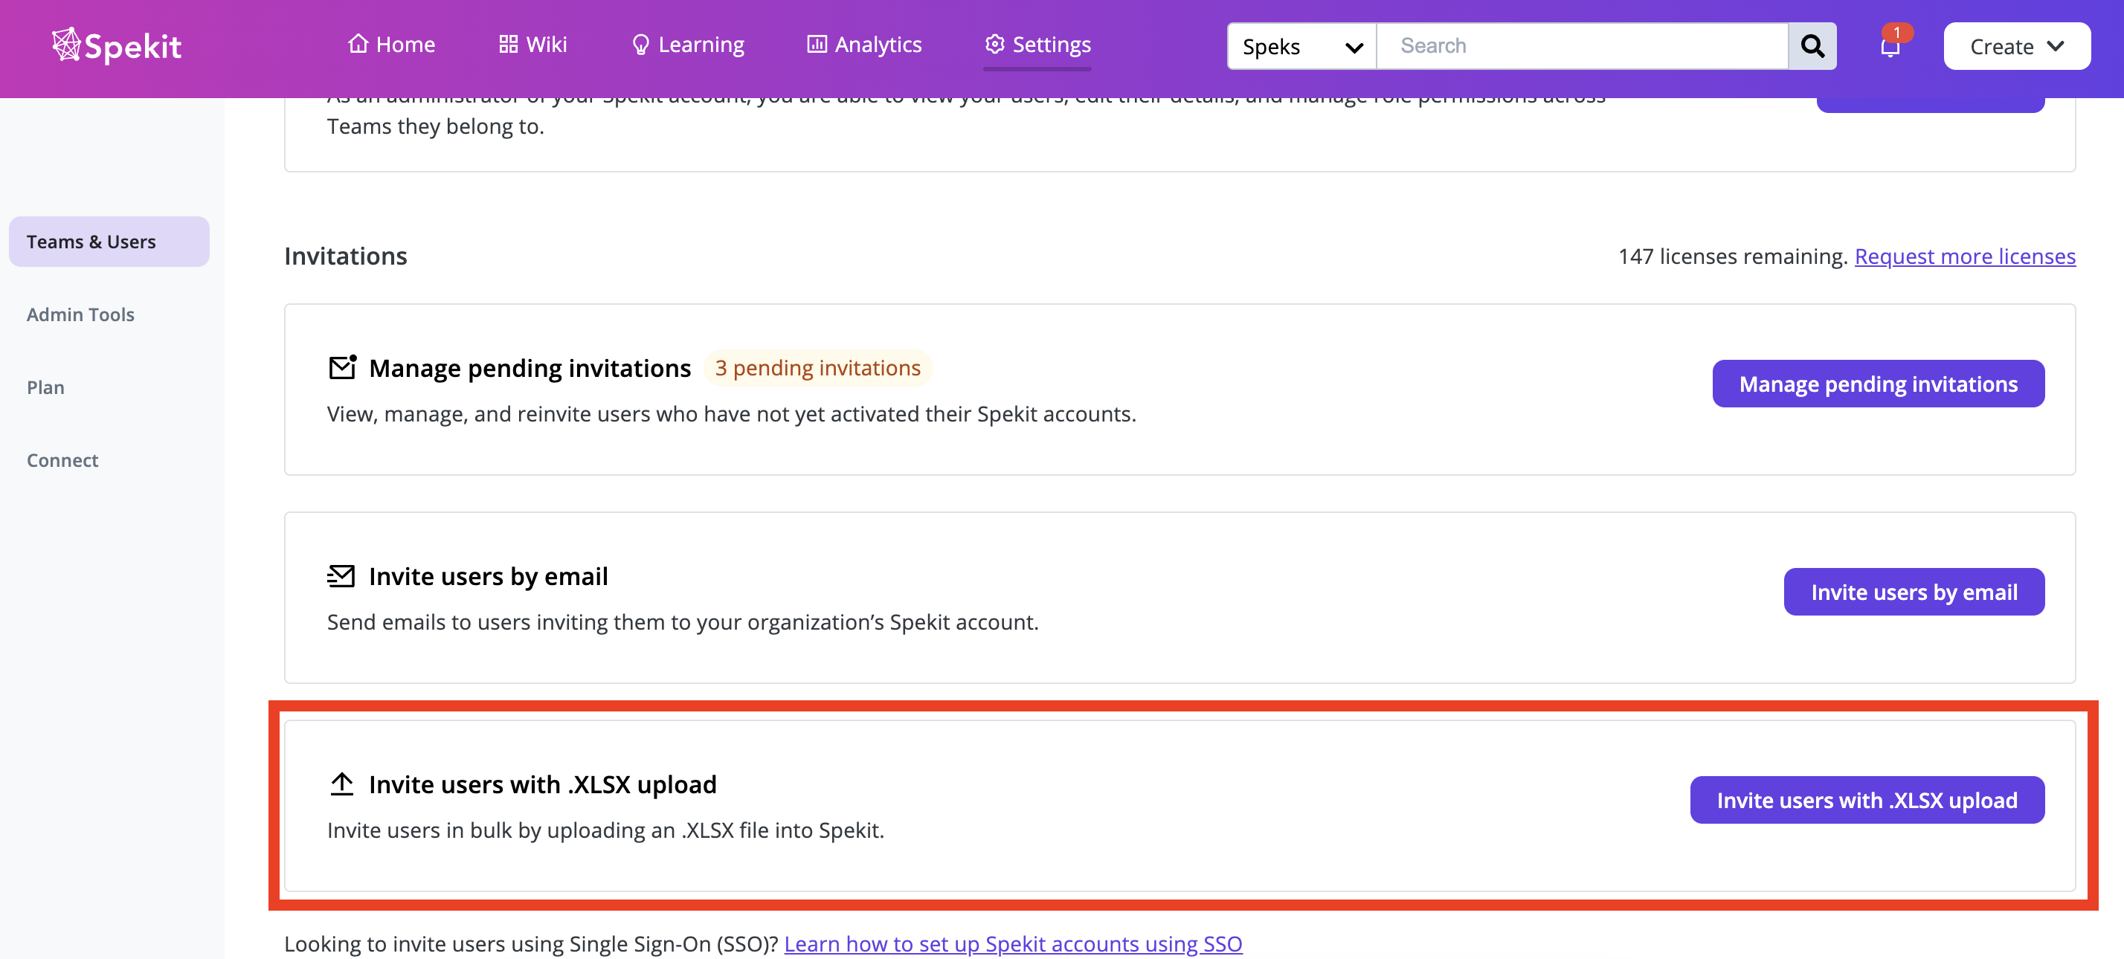2124x959 pixels.
Task: Select Teams & Users in sidebar
Action: 109,242
